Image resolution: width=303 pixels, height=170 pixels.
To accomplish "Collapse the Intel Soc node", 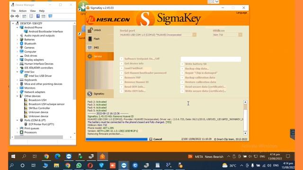I will pos(17,72).
